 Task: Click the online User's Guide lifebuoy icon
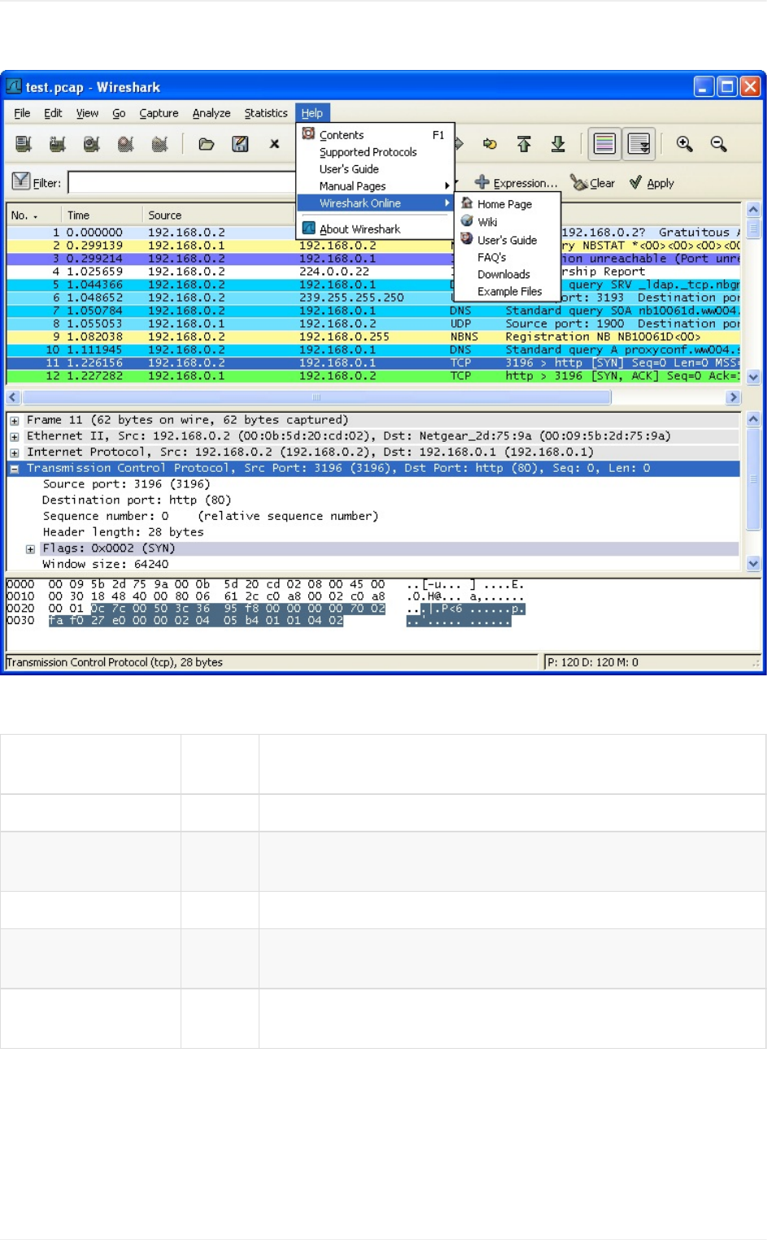pos(467,239)
